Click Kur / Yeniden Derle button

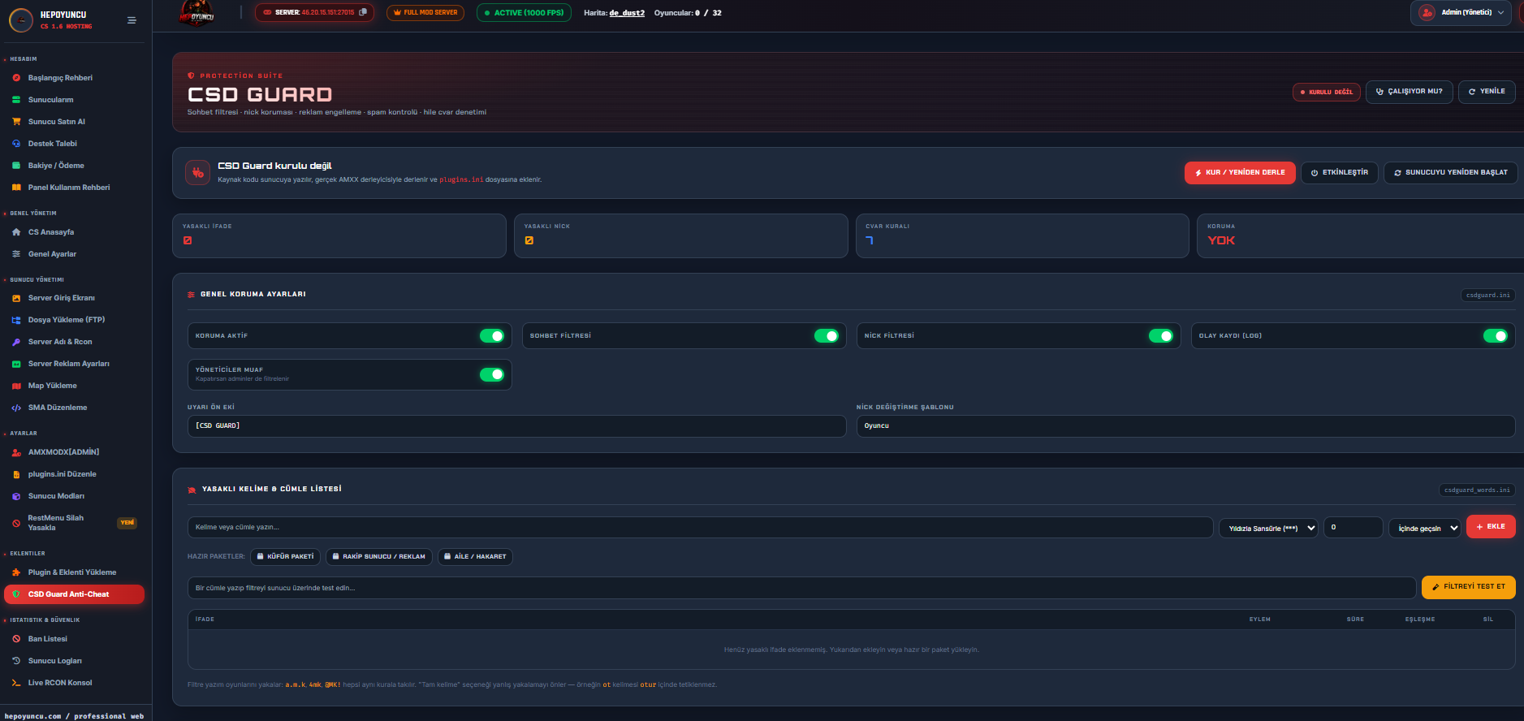pyautogui.click(x=1240, y=172)
